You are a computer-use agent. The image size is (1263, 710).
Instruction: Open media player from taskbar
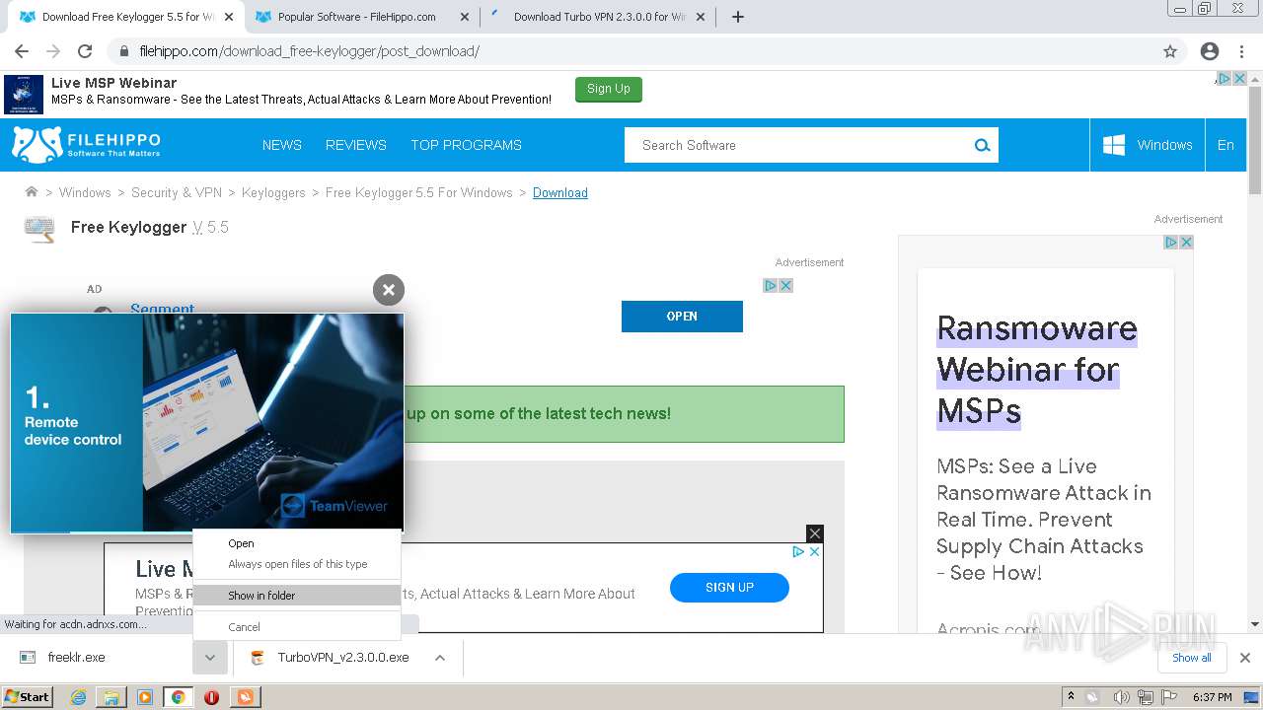point(145,697)
